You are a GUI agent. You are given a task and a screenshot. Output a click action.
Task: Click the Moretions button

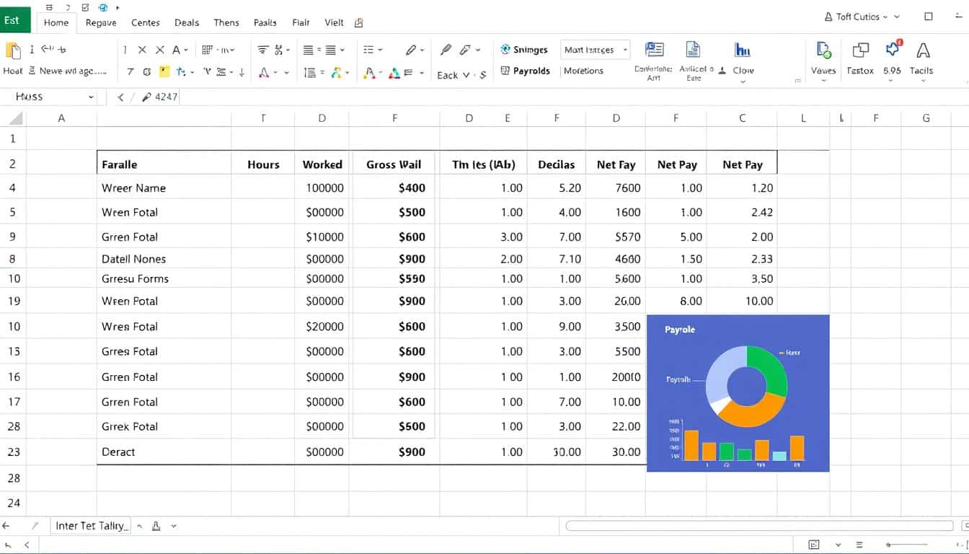(x=583, y=71)
